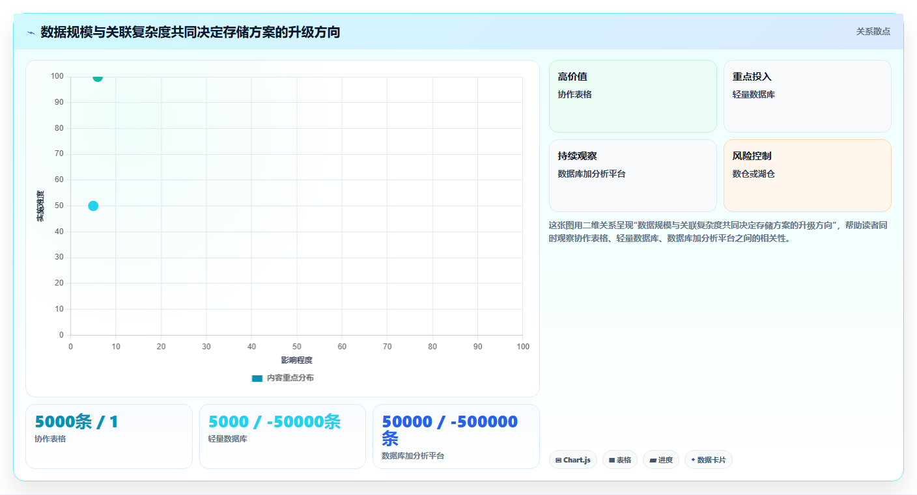Click the legend color box for 内容重点分布
Screen dimensions: 917x495
(257, 378)
